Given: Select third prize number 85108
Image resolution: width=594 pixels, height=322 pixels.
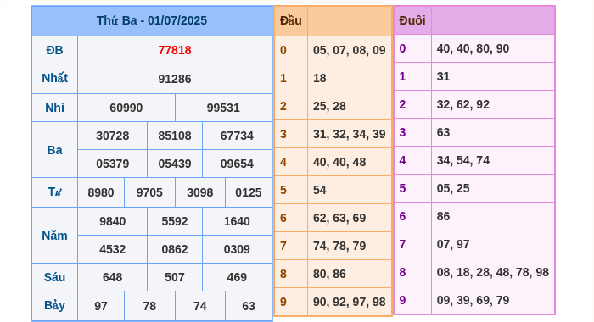Looking at the screenshot, I should click(x=175, y=136).
